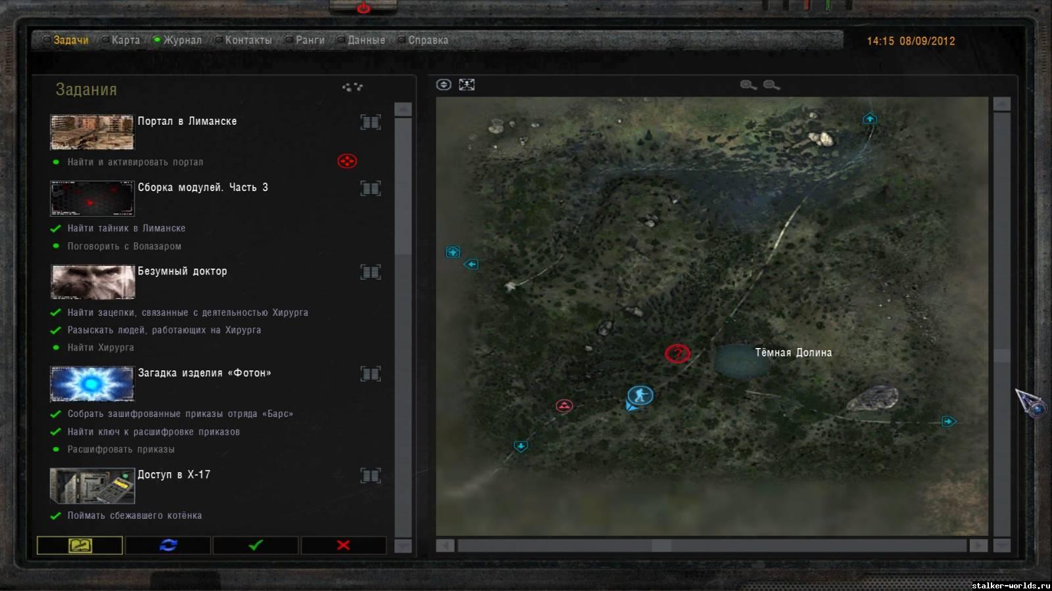The height and width of the screenshot is (591, 1052).
Task: Select the Доступ в X-17 thumbnail
Action: tap(93, 485)
